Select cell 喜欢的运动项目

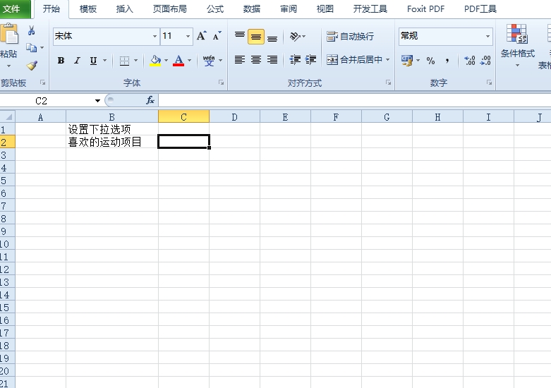click(x=111, y=142)
